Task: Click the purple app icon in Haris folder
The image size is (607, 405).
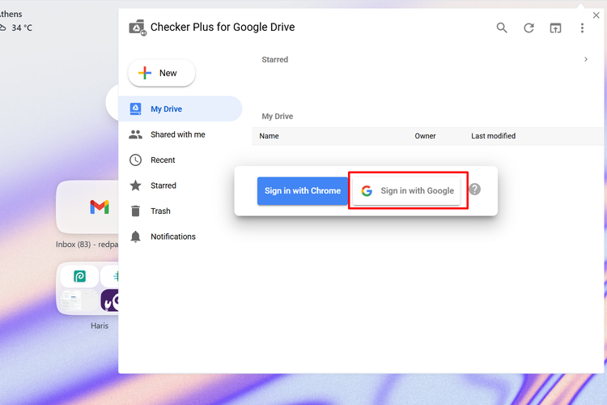Action: point(110,301)
